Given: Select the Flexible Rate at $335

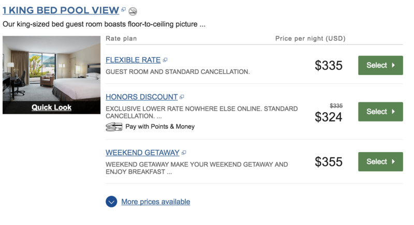Looking at the screenshot, I should pyautogui.click(x=380, y=65).
